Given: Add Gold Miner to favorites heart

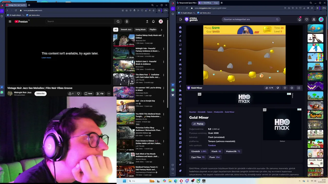Looking at the screenshot, I should pos(285,88).
